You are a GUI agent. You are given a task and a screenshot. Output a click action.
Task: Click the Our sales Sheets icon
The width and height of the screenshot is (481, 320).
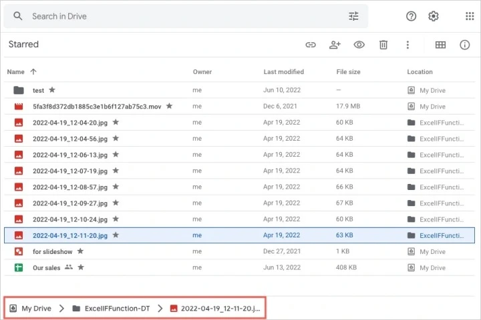coord(19,267)
